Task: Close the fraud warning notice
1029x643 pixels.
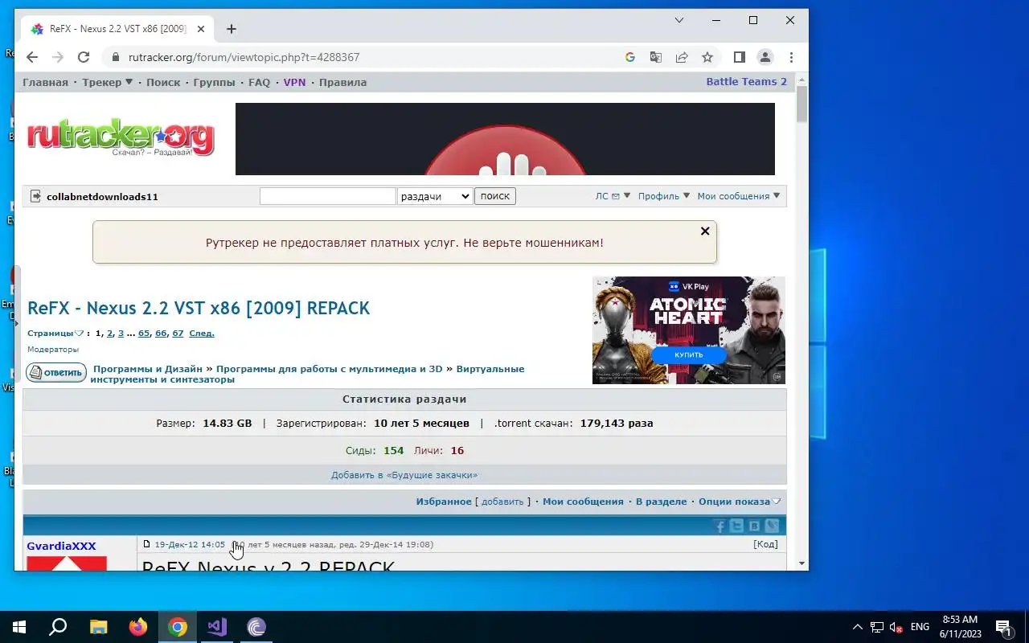Action: 705,231
